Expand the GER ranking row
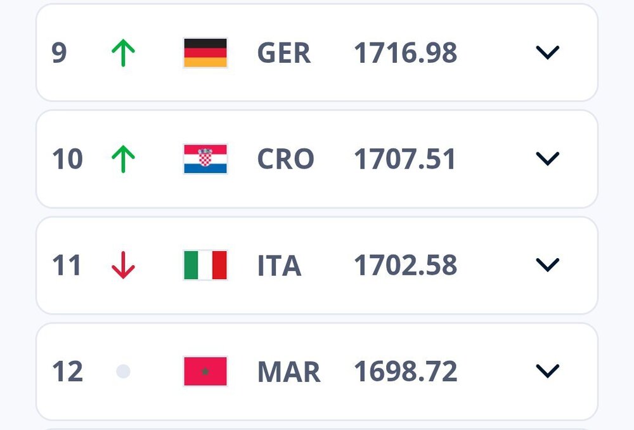The height and width of the screenshot is (430, 634). 547,53
